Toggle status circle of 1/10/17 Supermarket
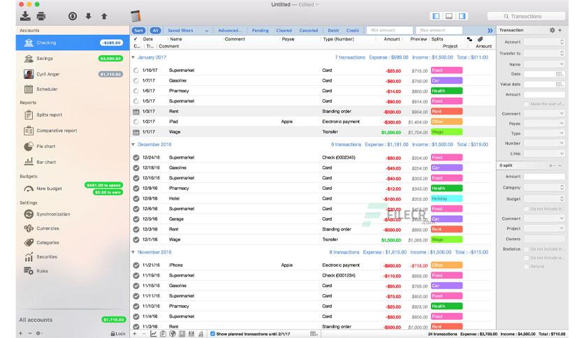 (136, 71)
